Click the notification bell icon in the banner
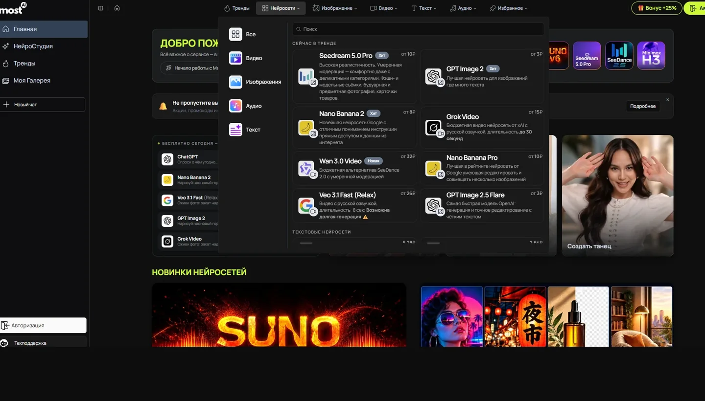 click(163, 106)
